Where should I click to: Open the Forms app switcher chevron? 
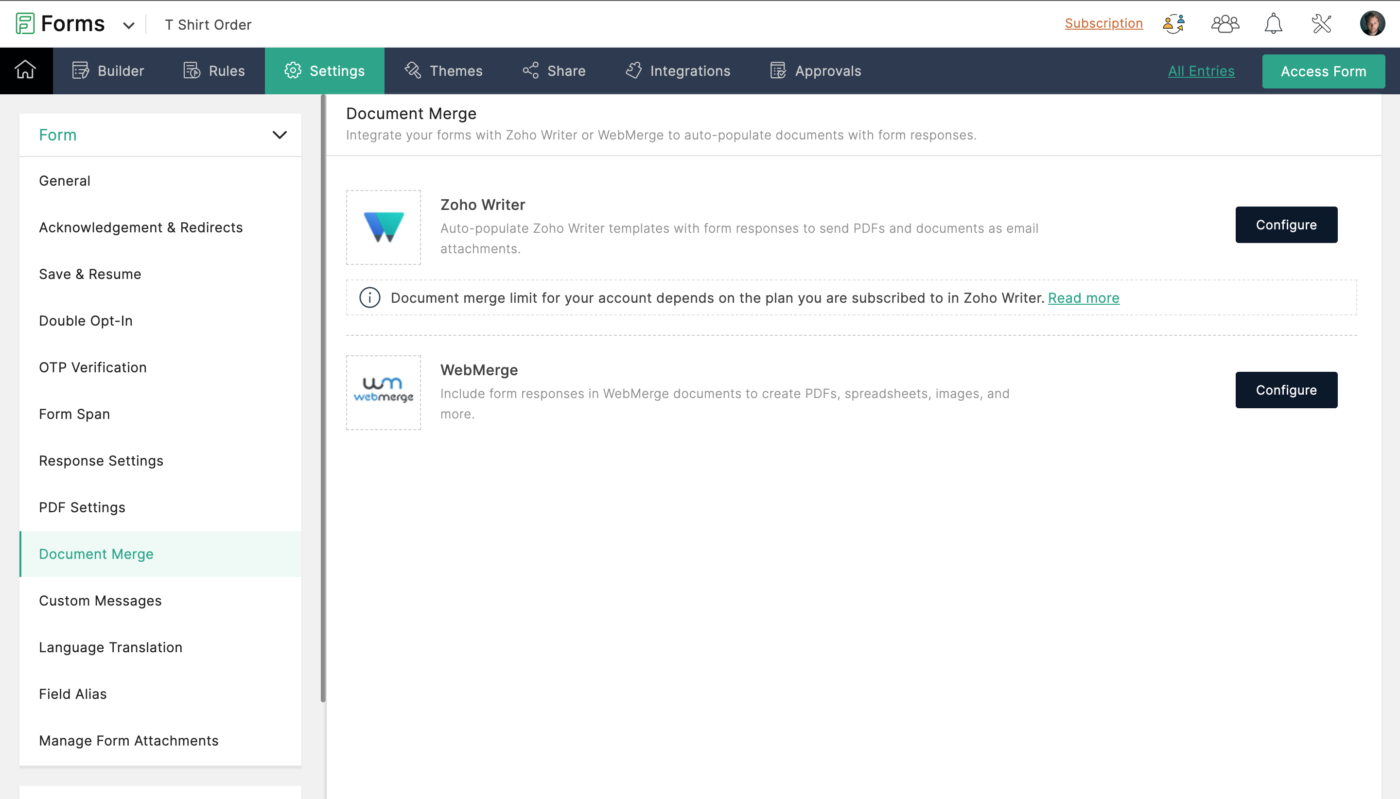[129, 25]
